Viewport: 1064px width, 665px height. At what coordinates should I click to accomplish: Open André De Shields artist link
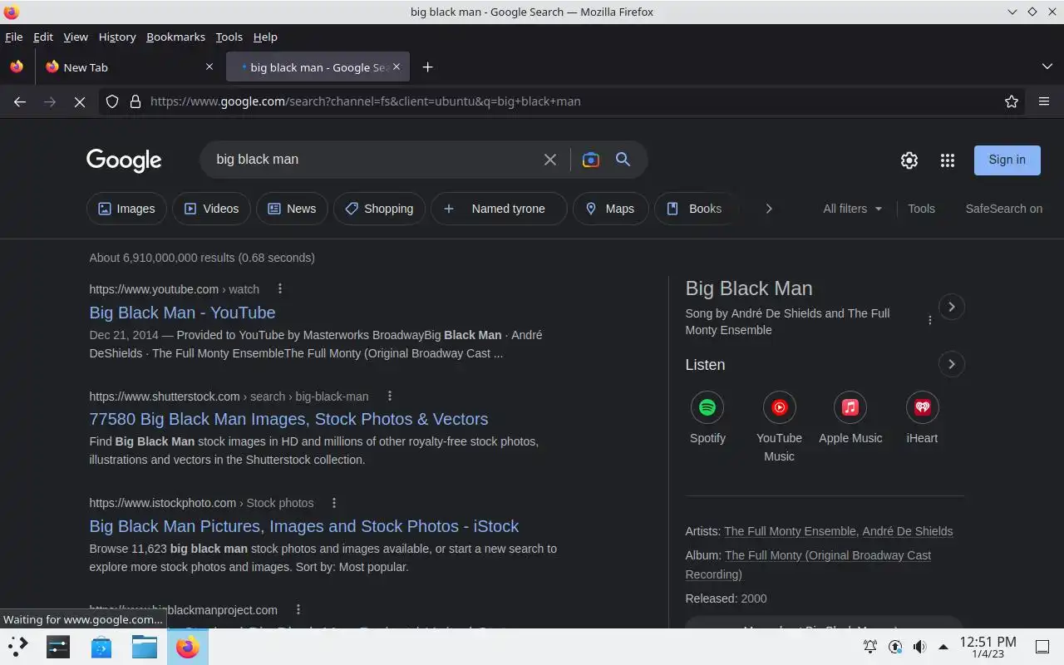point(908,531)
